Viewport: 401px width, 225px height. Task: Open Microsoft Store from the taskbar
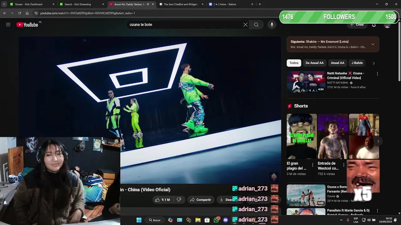[x=207, y=220]
